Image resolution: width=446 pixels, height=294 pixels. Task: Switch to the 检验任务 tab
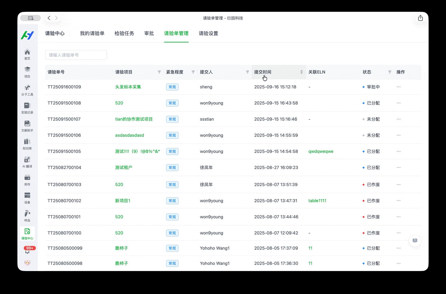coord(124,33)
